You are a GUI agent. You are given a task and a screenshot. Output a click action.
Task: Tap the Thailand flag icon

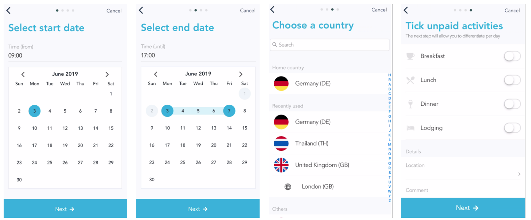[x=281, y=143]
